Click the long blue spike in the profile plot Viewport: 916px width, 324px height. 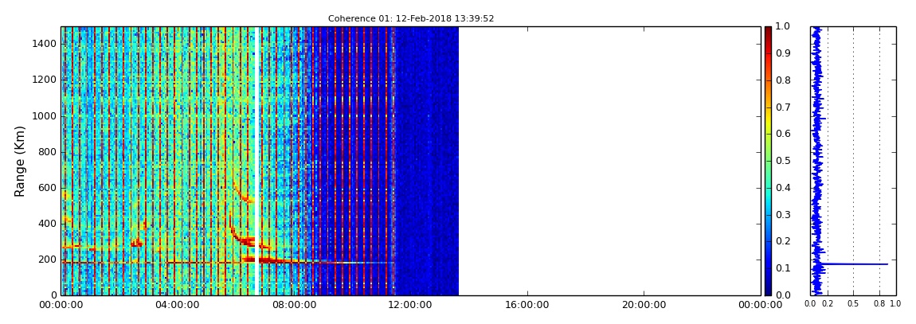tap(855, 263)
